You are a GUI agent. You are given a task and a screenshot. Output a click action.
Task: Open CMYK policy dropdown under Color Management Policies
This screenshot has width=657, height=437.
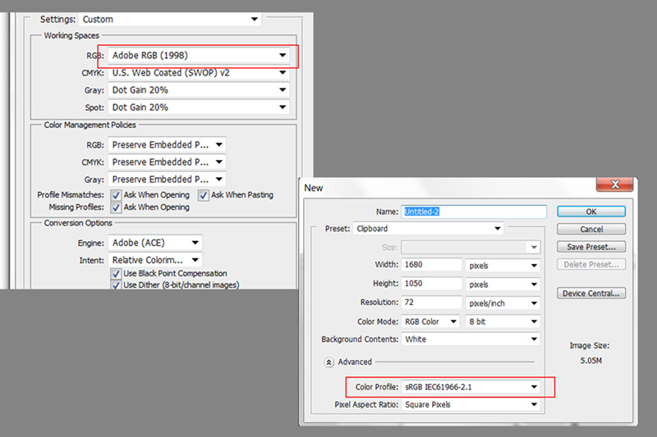coord(167,162)
